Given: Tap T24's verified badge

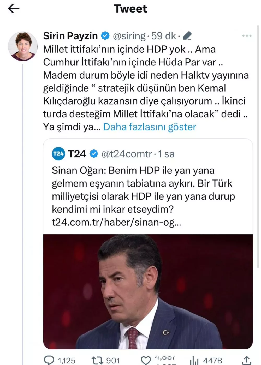Looking at the screenshot, I should 94,154.
